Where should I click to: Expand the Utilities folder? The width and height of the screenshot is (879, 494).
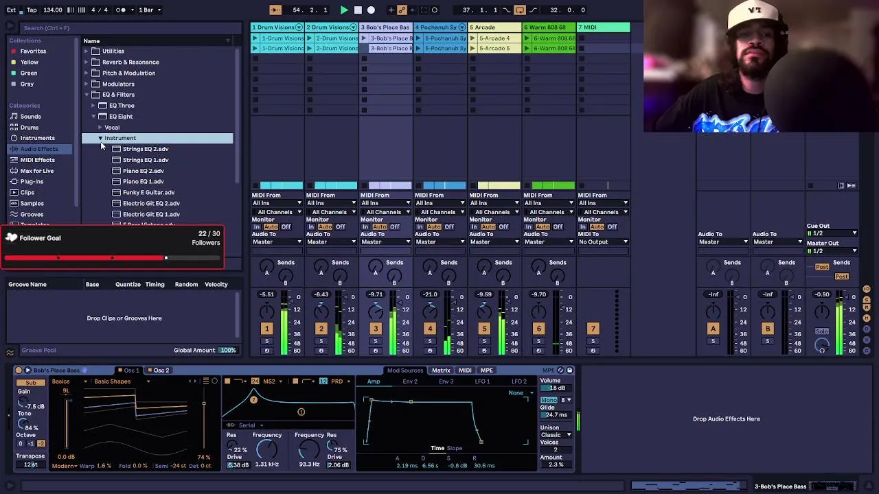[87, 51]
